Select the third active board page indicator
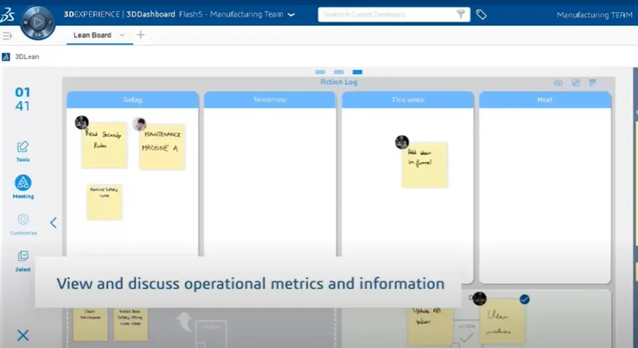 [x=357, y=72]
